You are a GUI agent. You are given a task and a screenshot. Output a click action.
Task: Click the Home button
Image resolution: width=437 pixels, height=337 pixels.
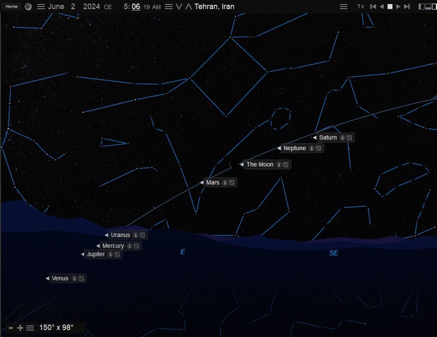(12, 6)
